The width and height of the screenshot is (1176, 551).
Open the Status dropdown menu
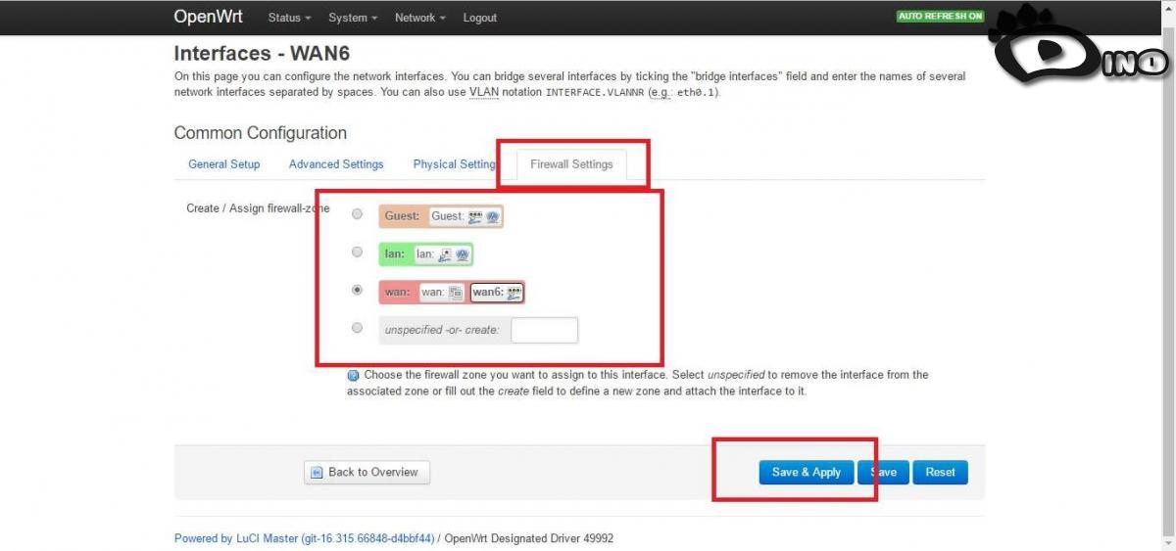click(289, 18)
